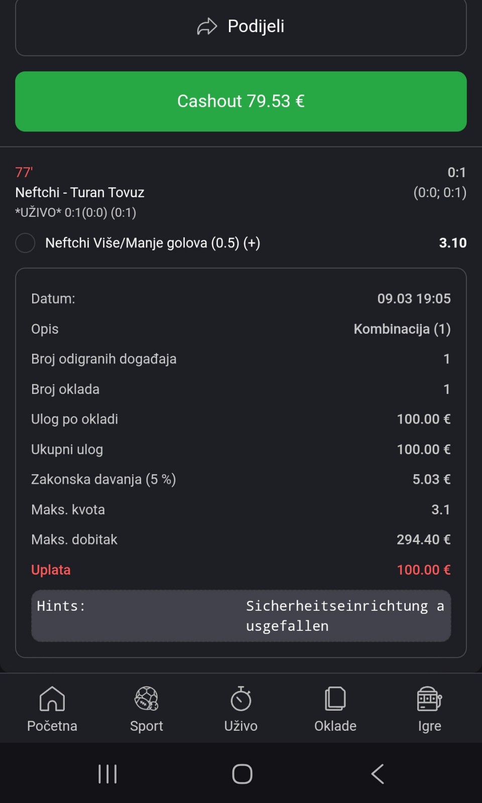The image size is (482, 803).
Task: Open the Igre slot machine icon
Action: pos(429,698)
